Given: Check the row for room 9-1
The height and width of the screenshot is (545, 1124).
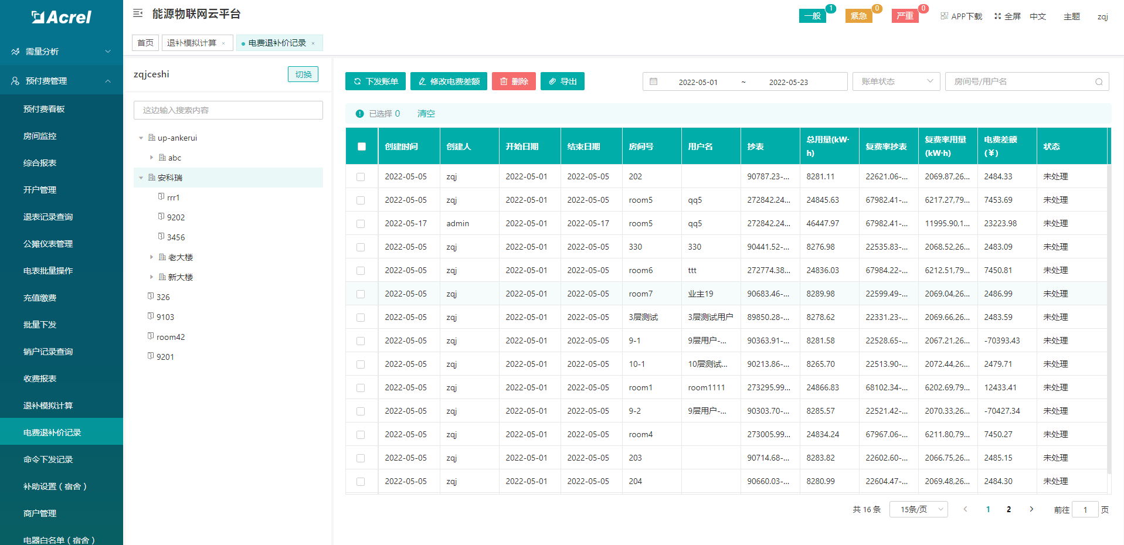Looking at the screenshot, I should [361, 341].
